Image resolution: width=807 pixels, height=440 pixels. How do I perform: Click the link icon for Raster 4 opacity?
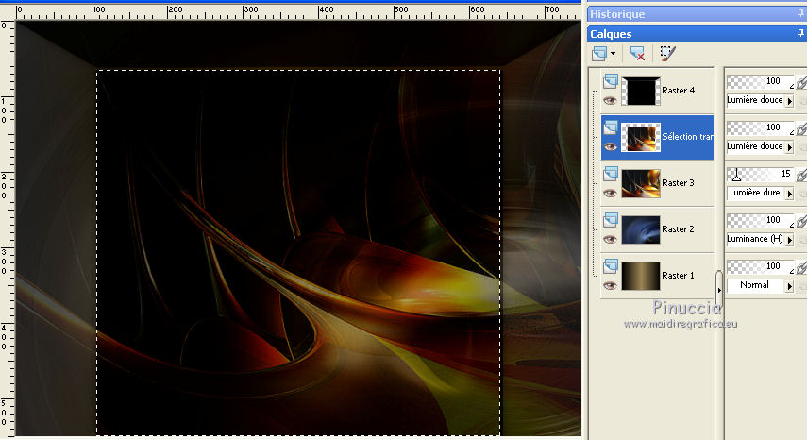801,83
